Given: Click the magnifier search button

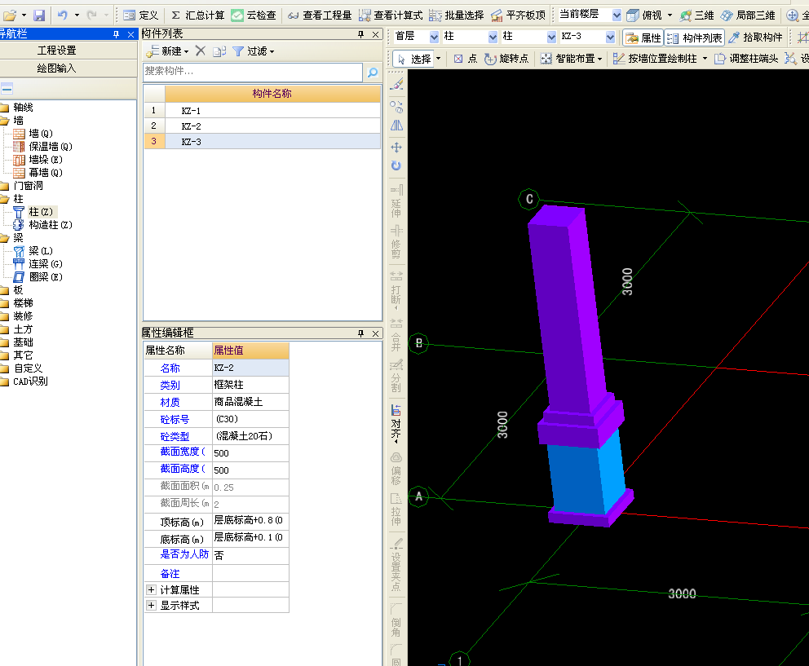Looking at the screenshot, I should pos(373,73).
